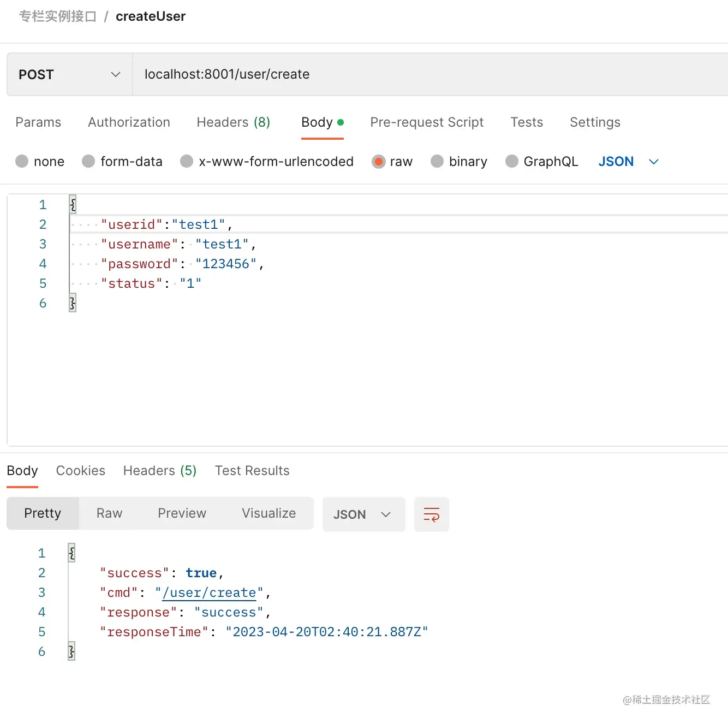This screenshot has height=723, width=728.
Task: Select the none body type radio
Action: tap(22, 162)
